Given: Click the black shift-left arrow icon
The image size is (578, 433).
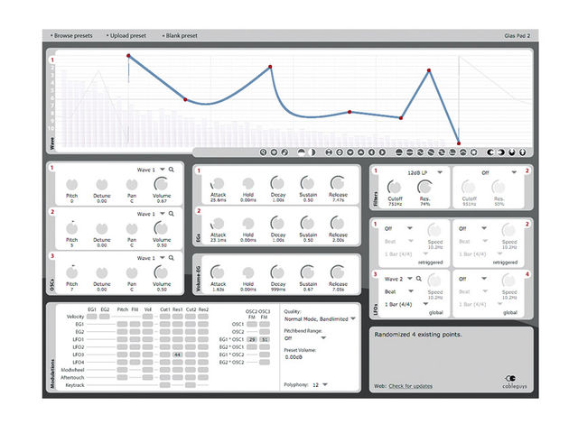Looking at the screenshot, I should [490, 152].
